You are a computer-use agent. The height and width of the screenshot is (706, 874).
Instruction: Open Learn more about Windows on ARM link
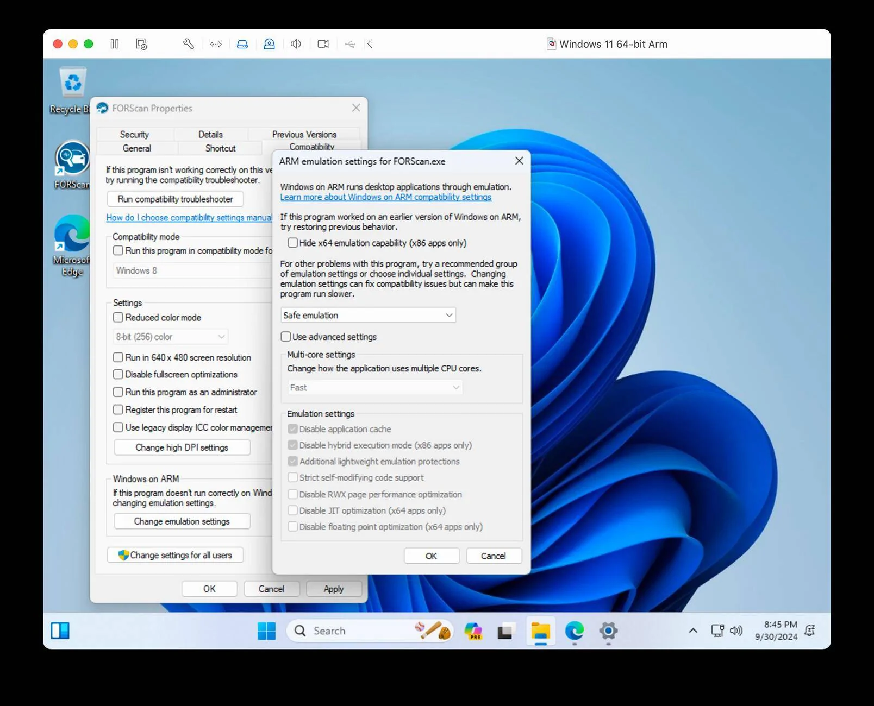coord(385,197)
